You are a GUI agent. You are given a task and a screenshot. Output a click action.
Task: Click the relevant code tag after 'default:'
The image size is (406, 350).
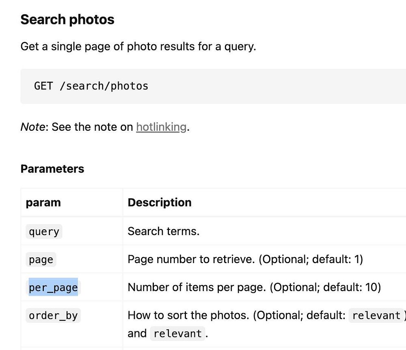pos(376,315)
